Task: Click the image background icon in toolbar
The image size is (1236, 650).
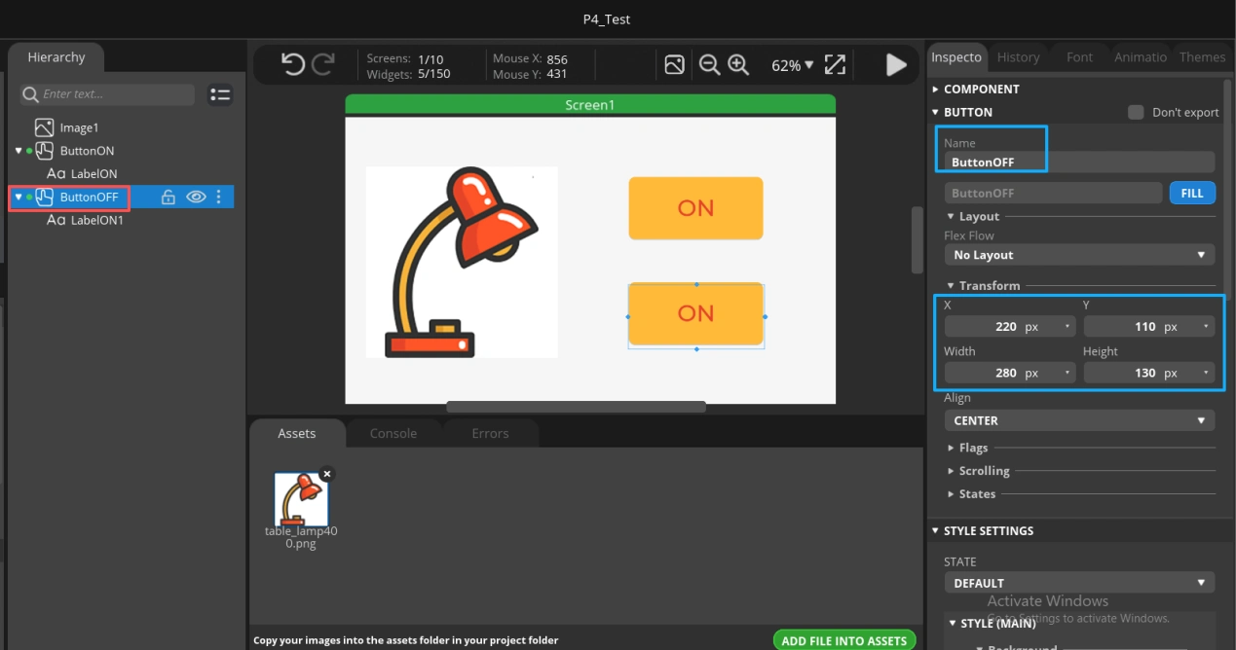Action: click(674, 65)
